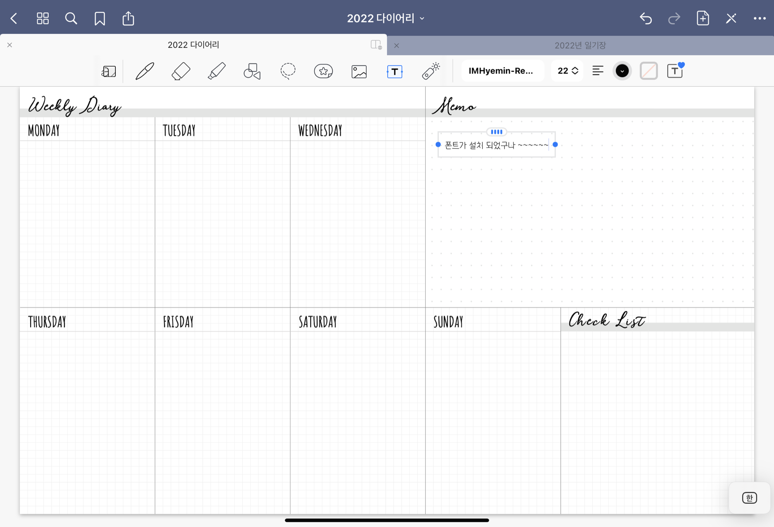Image resolution: width=774 pixels, height=527 pixels.
Task: Open split view icon in tab
Action: pyautogui.click(x=376, y=45)
